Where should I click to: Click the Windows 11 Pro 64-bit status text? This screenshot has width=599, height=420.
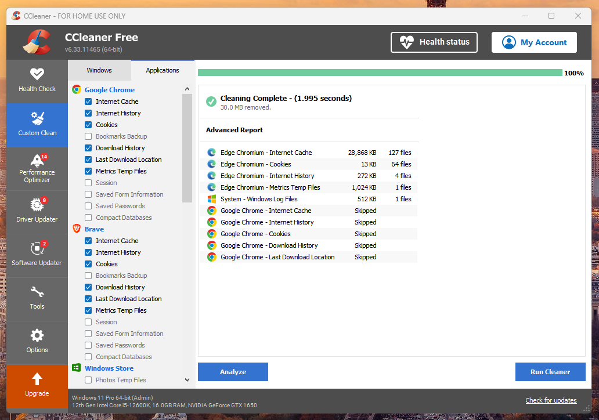(113, 397)
